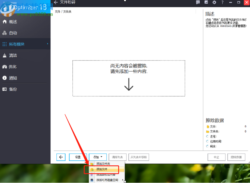Open the 概述 overview page
Screen dimensions: 250x183
25,22
